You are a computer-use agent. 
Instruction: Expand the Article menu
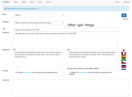pos(32,2)
